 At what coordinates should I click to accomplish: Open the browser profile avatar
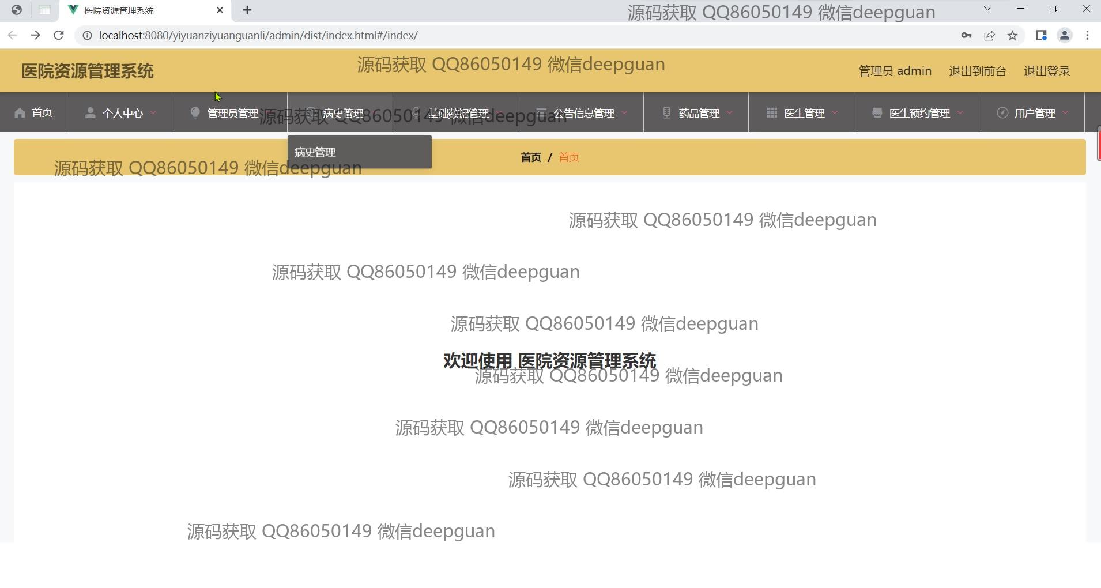1065,36
